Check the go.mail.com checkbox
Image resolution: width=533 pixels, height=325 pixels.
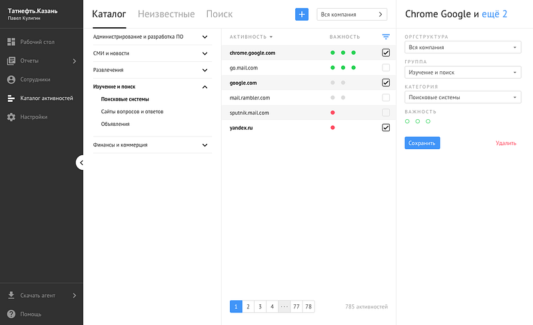coord(386,68)
